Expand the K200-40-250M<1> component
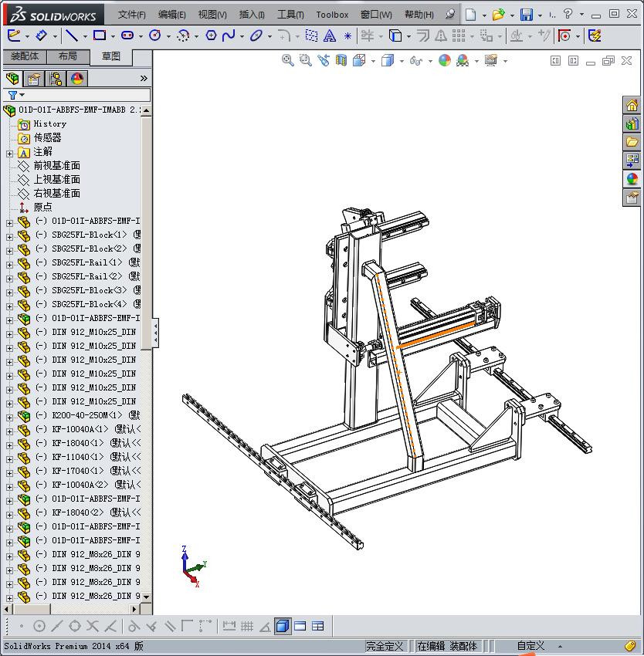 click(x=9, y=418)
